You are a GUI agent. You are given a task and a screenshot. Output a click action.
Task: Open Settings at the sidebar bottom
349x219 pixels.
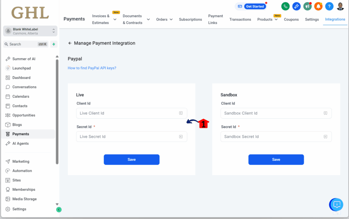(19, 209)
